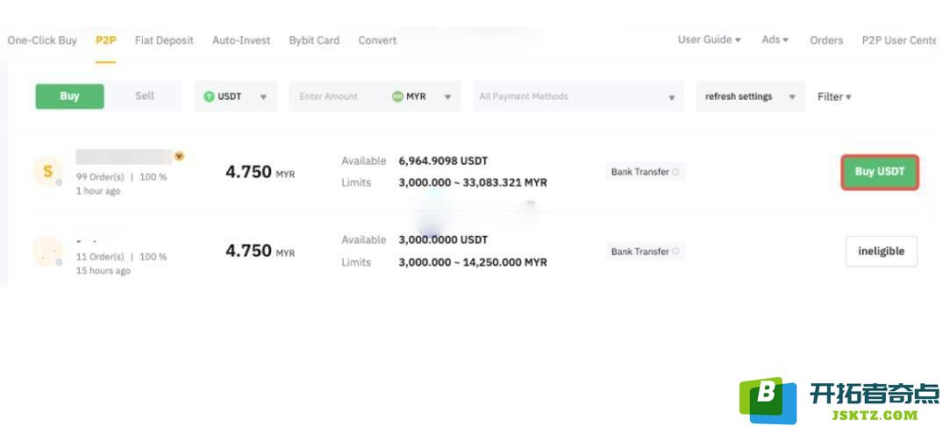Switch to Buy mode
Viewport: 950px width, 427px height.
(x=69, y=96)
